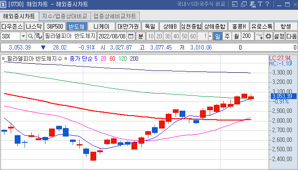298x170 pixels.
Task: Select the 항셍 index button
Action: coord(286,26)
